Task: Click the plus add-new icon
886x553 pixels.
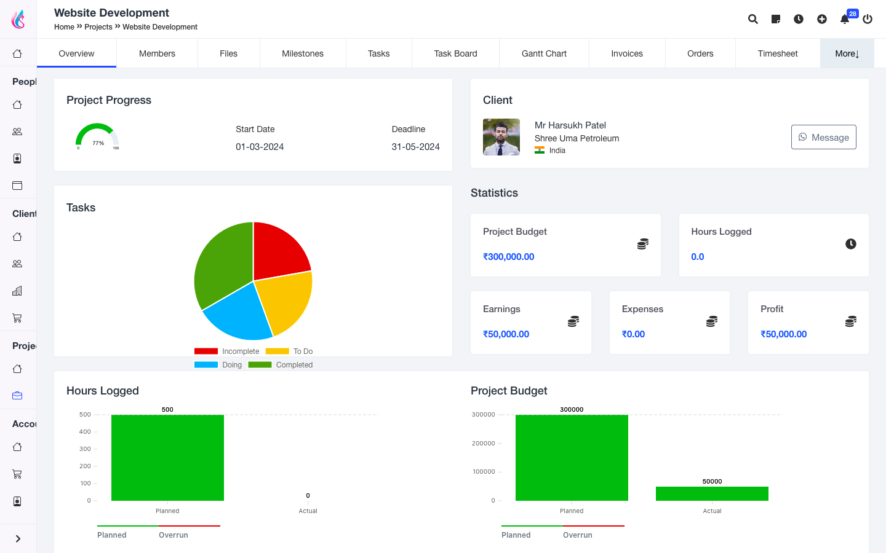Action: (x=822, y=19)
